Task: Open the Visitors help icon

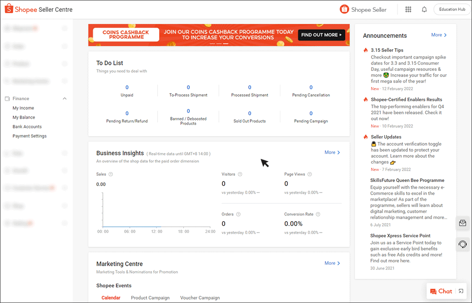Action: [239, 174]
